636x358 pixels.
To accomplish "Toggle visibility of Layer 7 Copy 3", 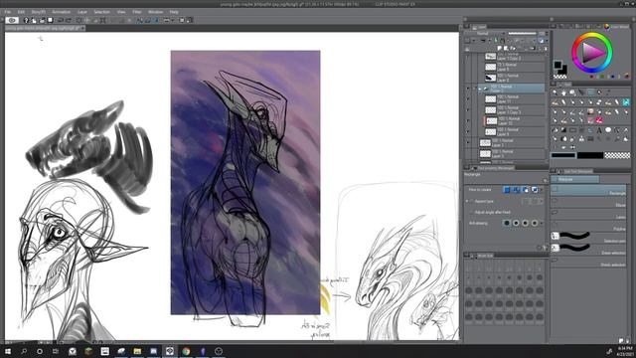I will [x=468, y=109].
